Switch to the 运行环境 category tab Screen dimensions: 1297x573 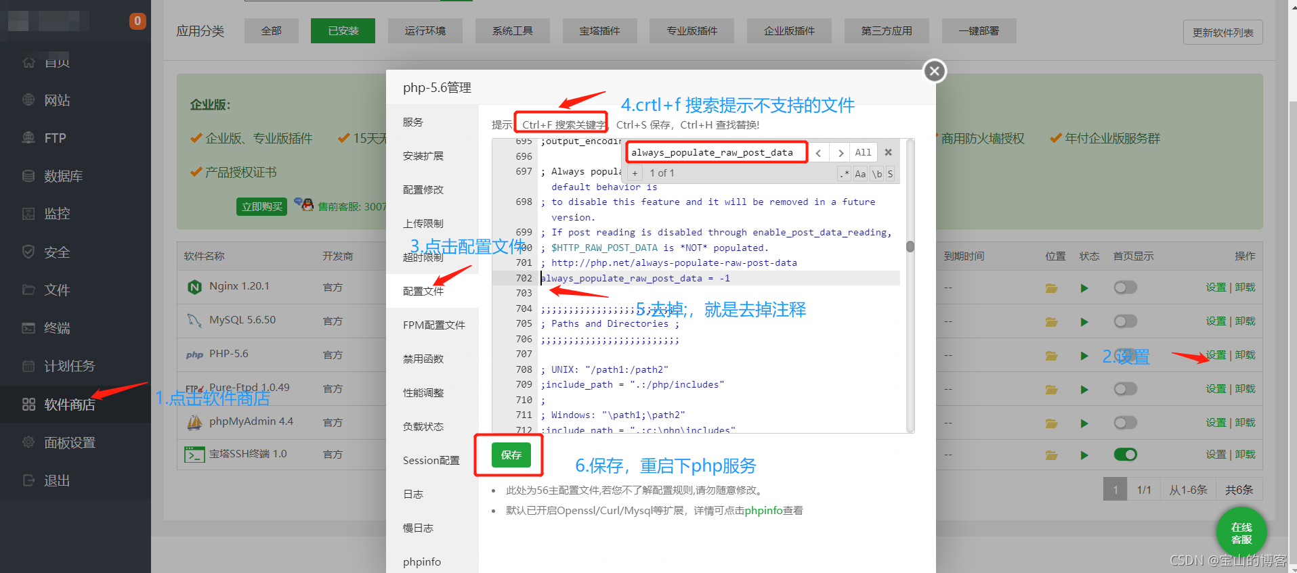(x=425, y=31)
